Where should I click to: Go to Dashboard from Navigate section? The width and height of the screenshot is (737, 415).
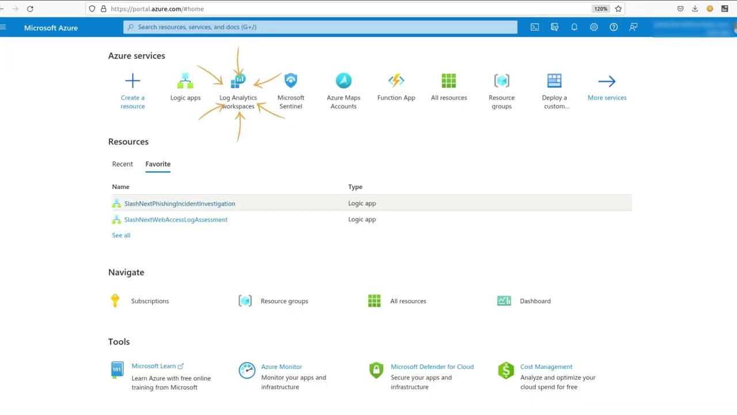[x=535, y=301]
